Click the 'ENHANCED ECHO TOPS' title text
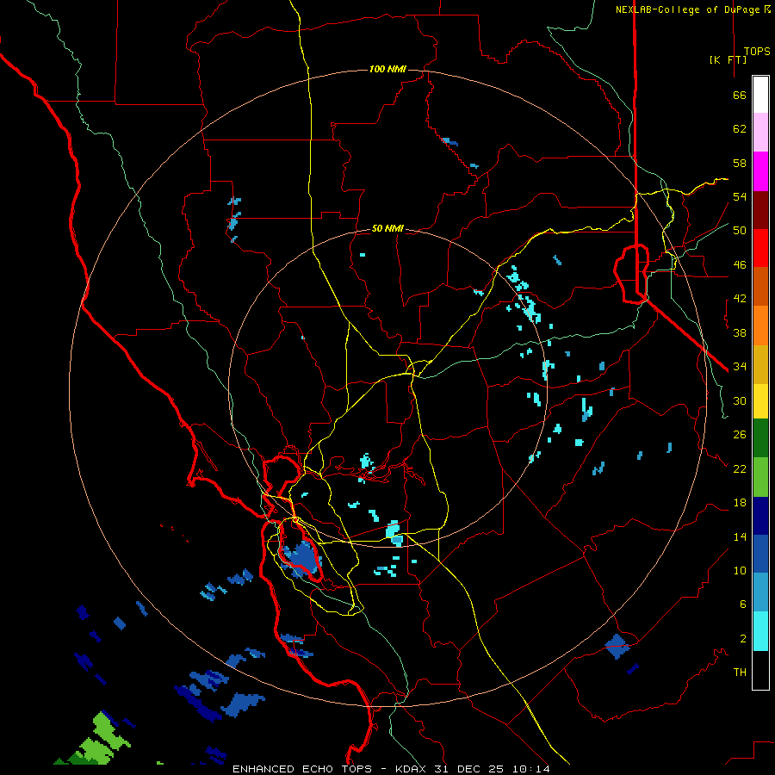Screen dimensions: 775x775 (302, 769)
